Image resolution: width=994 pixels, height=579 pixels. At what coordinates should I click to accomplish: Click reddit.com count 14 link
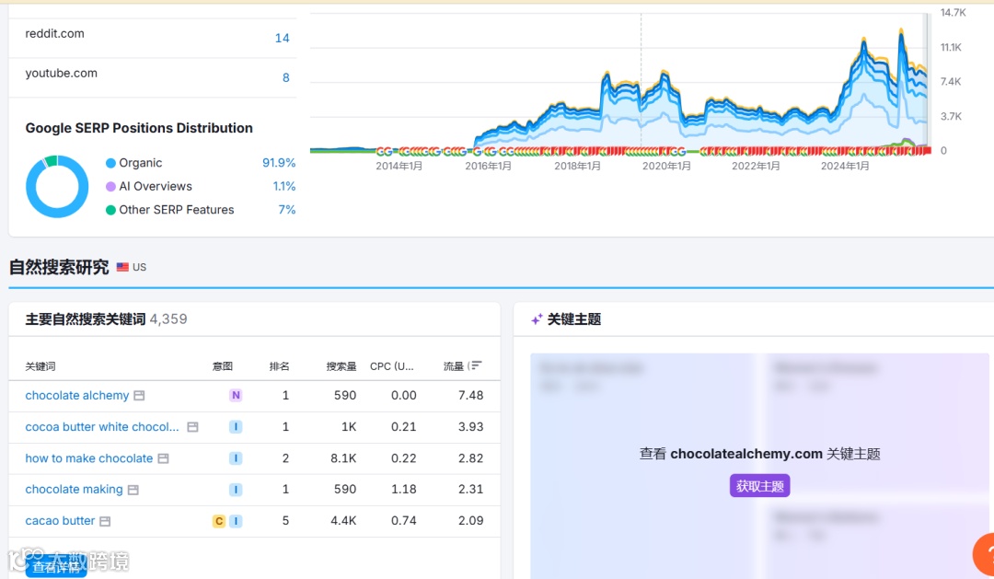[283, 38]
